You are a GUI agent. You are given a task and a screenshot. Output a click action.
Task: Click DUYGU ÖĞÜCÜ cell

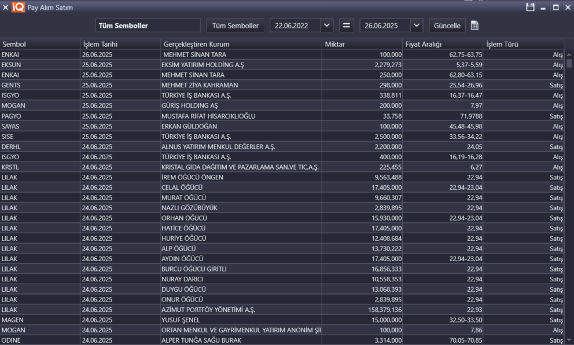[241, 289]
